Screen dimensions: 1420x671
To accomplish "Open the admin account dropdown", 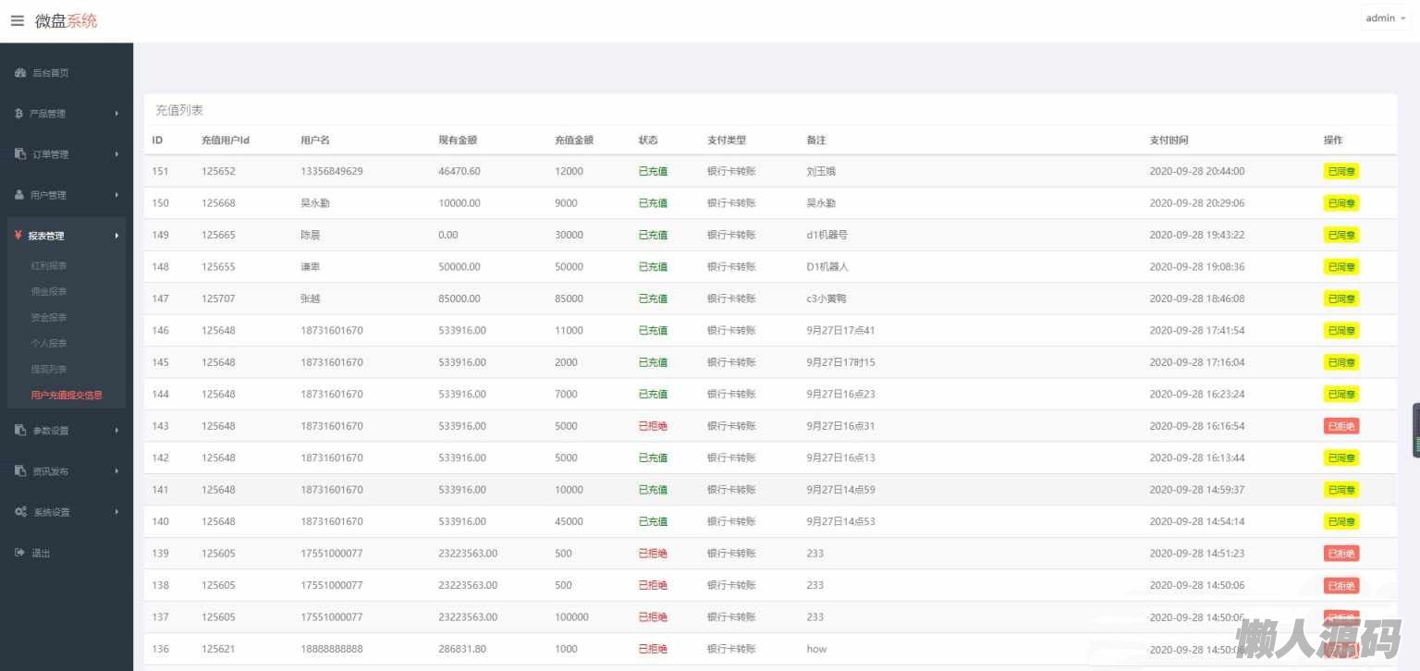I will (x=1385, y=18).
